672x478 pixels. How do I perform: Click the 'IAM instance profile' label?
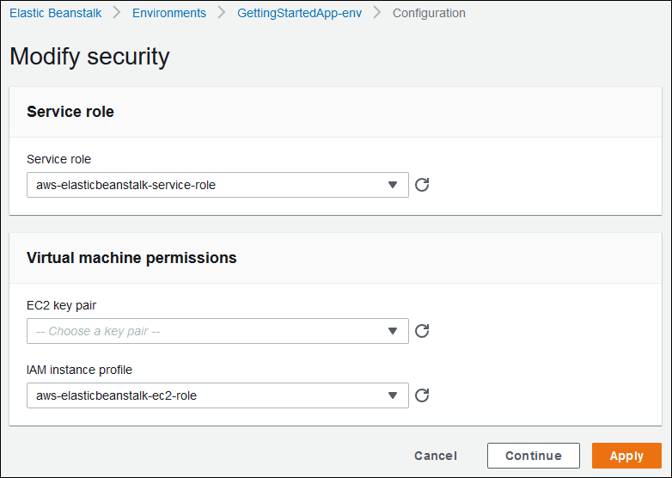[79, 370]
